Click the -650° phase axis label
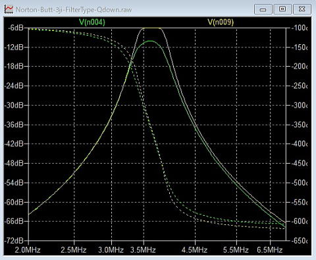Screen dimensions: 316x260 click(300, 240)
